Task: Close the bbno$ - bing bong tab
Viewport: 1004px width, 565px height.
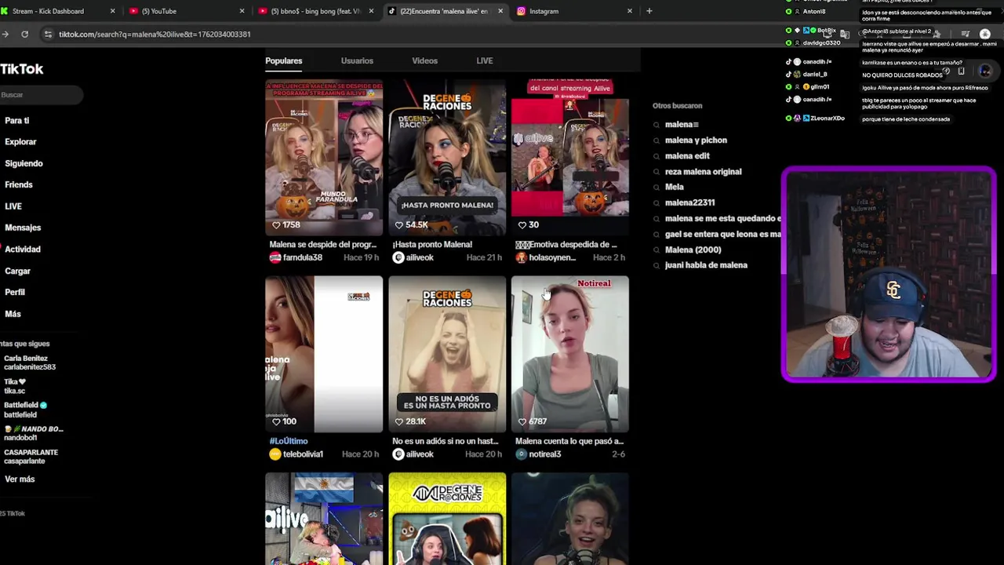Action: (372, 11)
